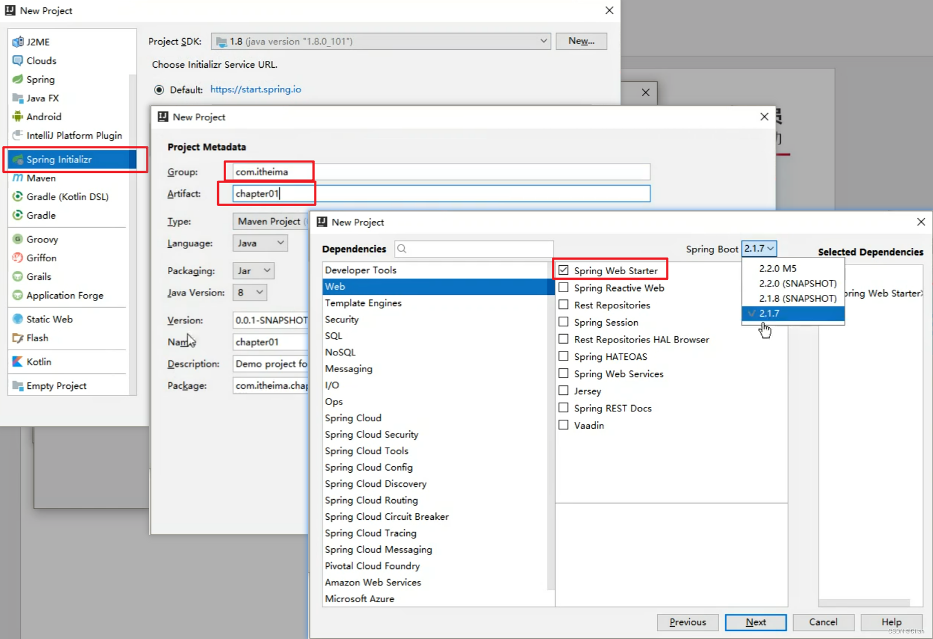Viewport: 933px width, 639px height.
Task: Enable the Jersey dependency checkbox
Action: (x=564, y=391)
